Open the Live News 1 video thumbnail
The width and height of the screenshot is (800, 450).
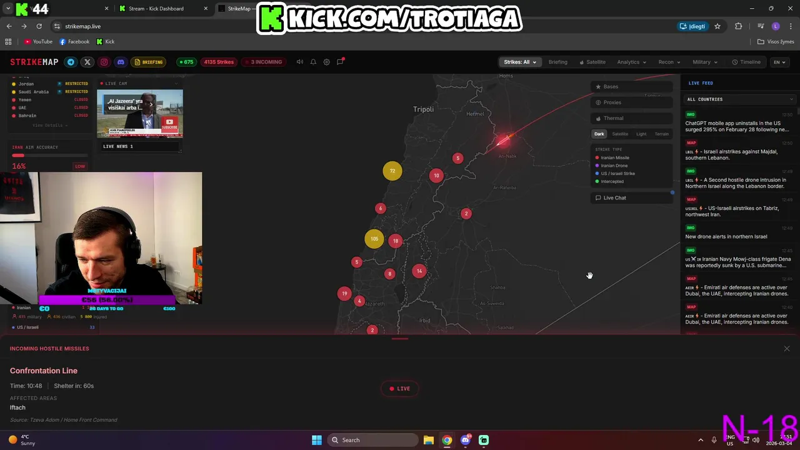pyautogui.click(x=140, y=114)
